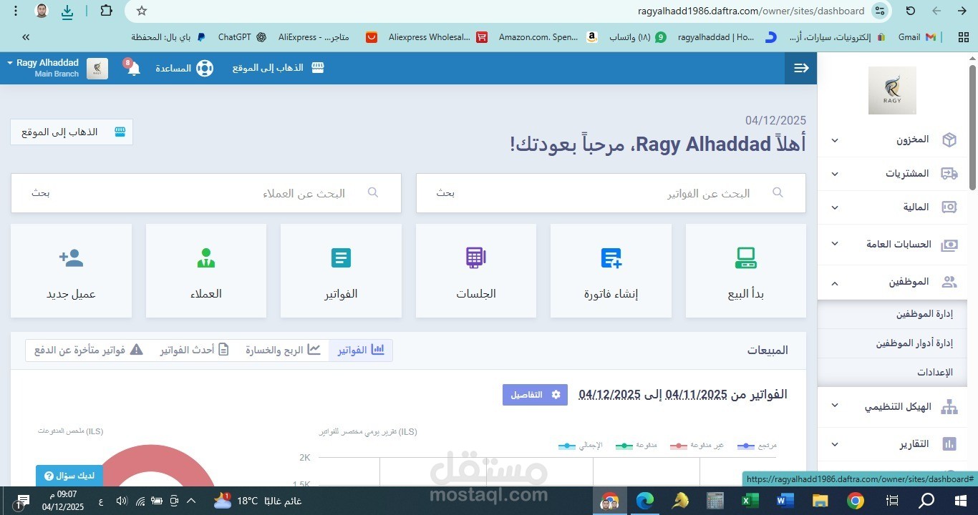Open File Explorer from the taskbar
The height and width of the screenshot is (515, 978).
820,501
